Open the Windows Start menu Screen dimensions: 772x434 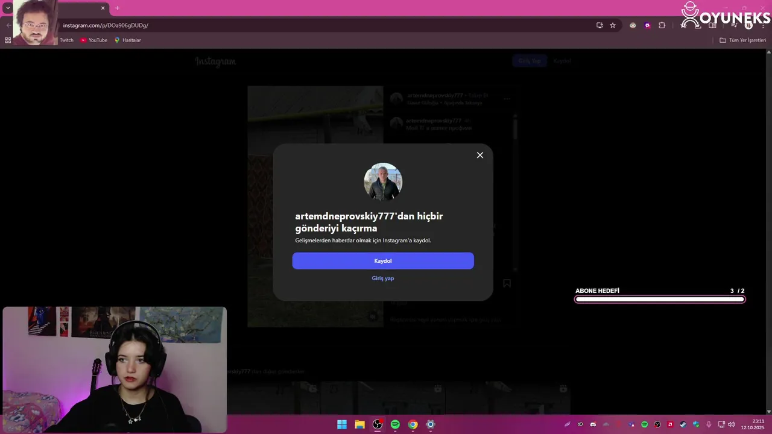coord(342,424)
